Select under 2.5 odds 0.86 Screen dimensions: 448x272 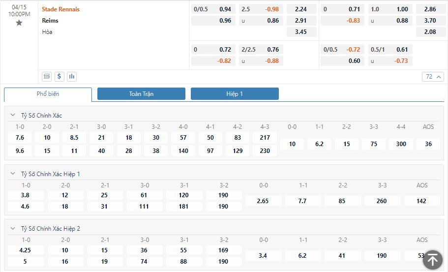[x=261, y=21]
